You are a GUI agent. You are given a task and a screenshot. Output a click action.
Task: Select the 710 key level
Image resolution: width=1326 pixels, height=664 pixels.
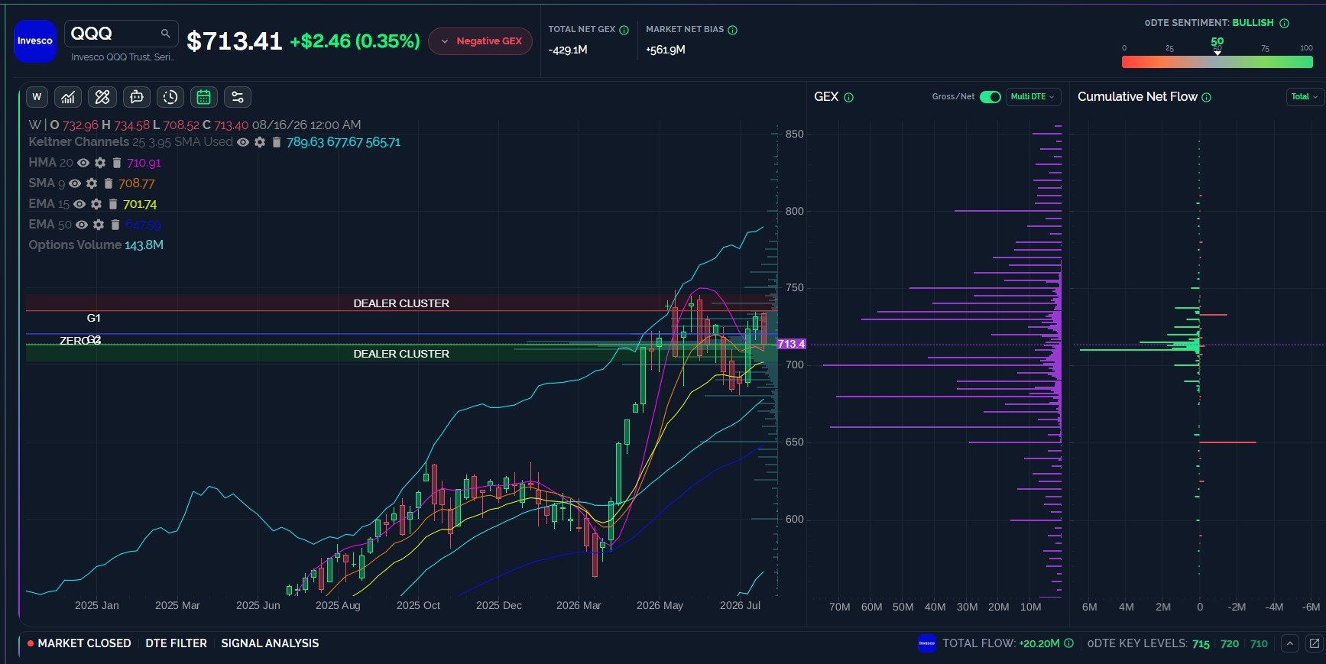pos(1259,644)
